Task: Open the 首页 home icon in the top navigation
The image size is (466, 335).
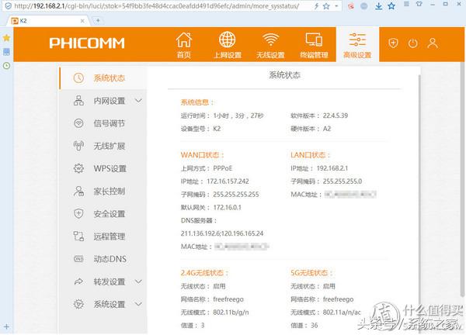Action: click(x=184, y=40)
